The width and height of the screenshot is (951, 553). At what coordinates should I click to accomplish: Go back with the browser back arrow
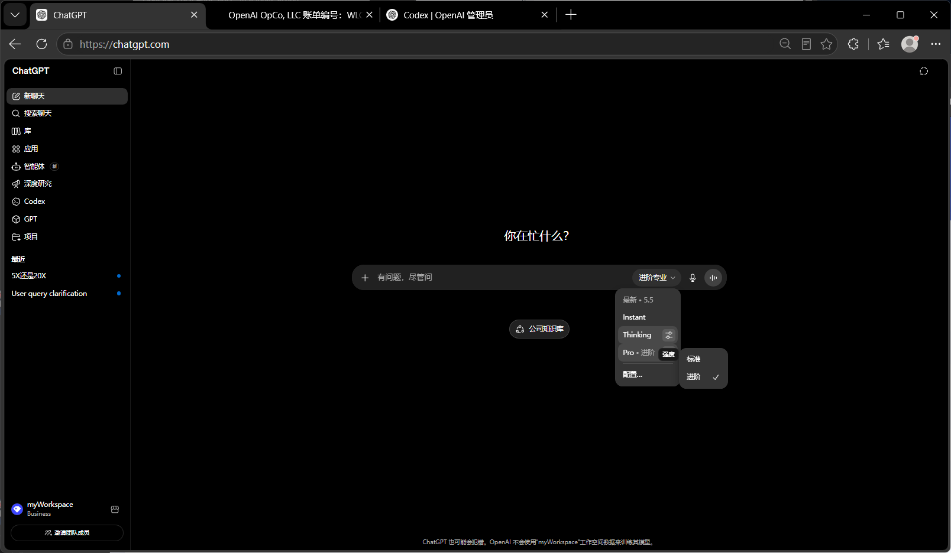(15, 44)
